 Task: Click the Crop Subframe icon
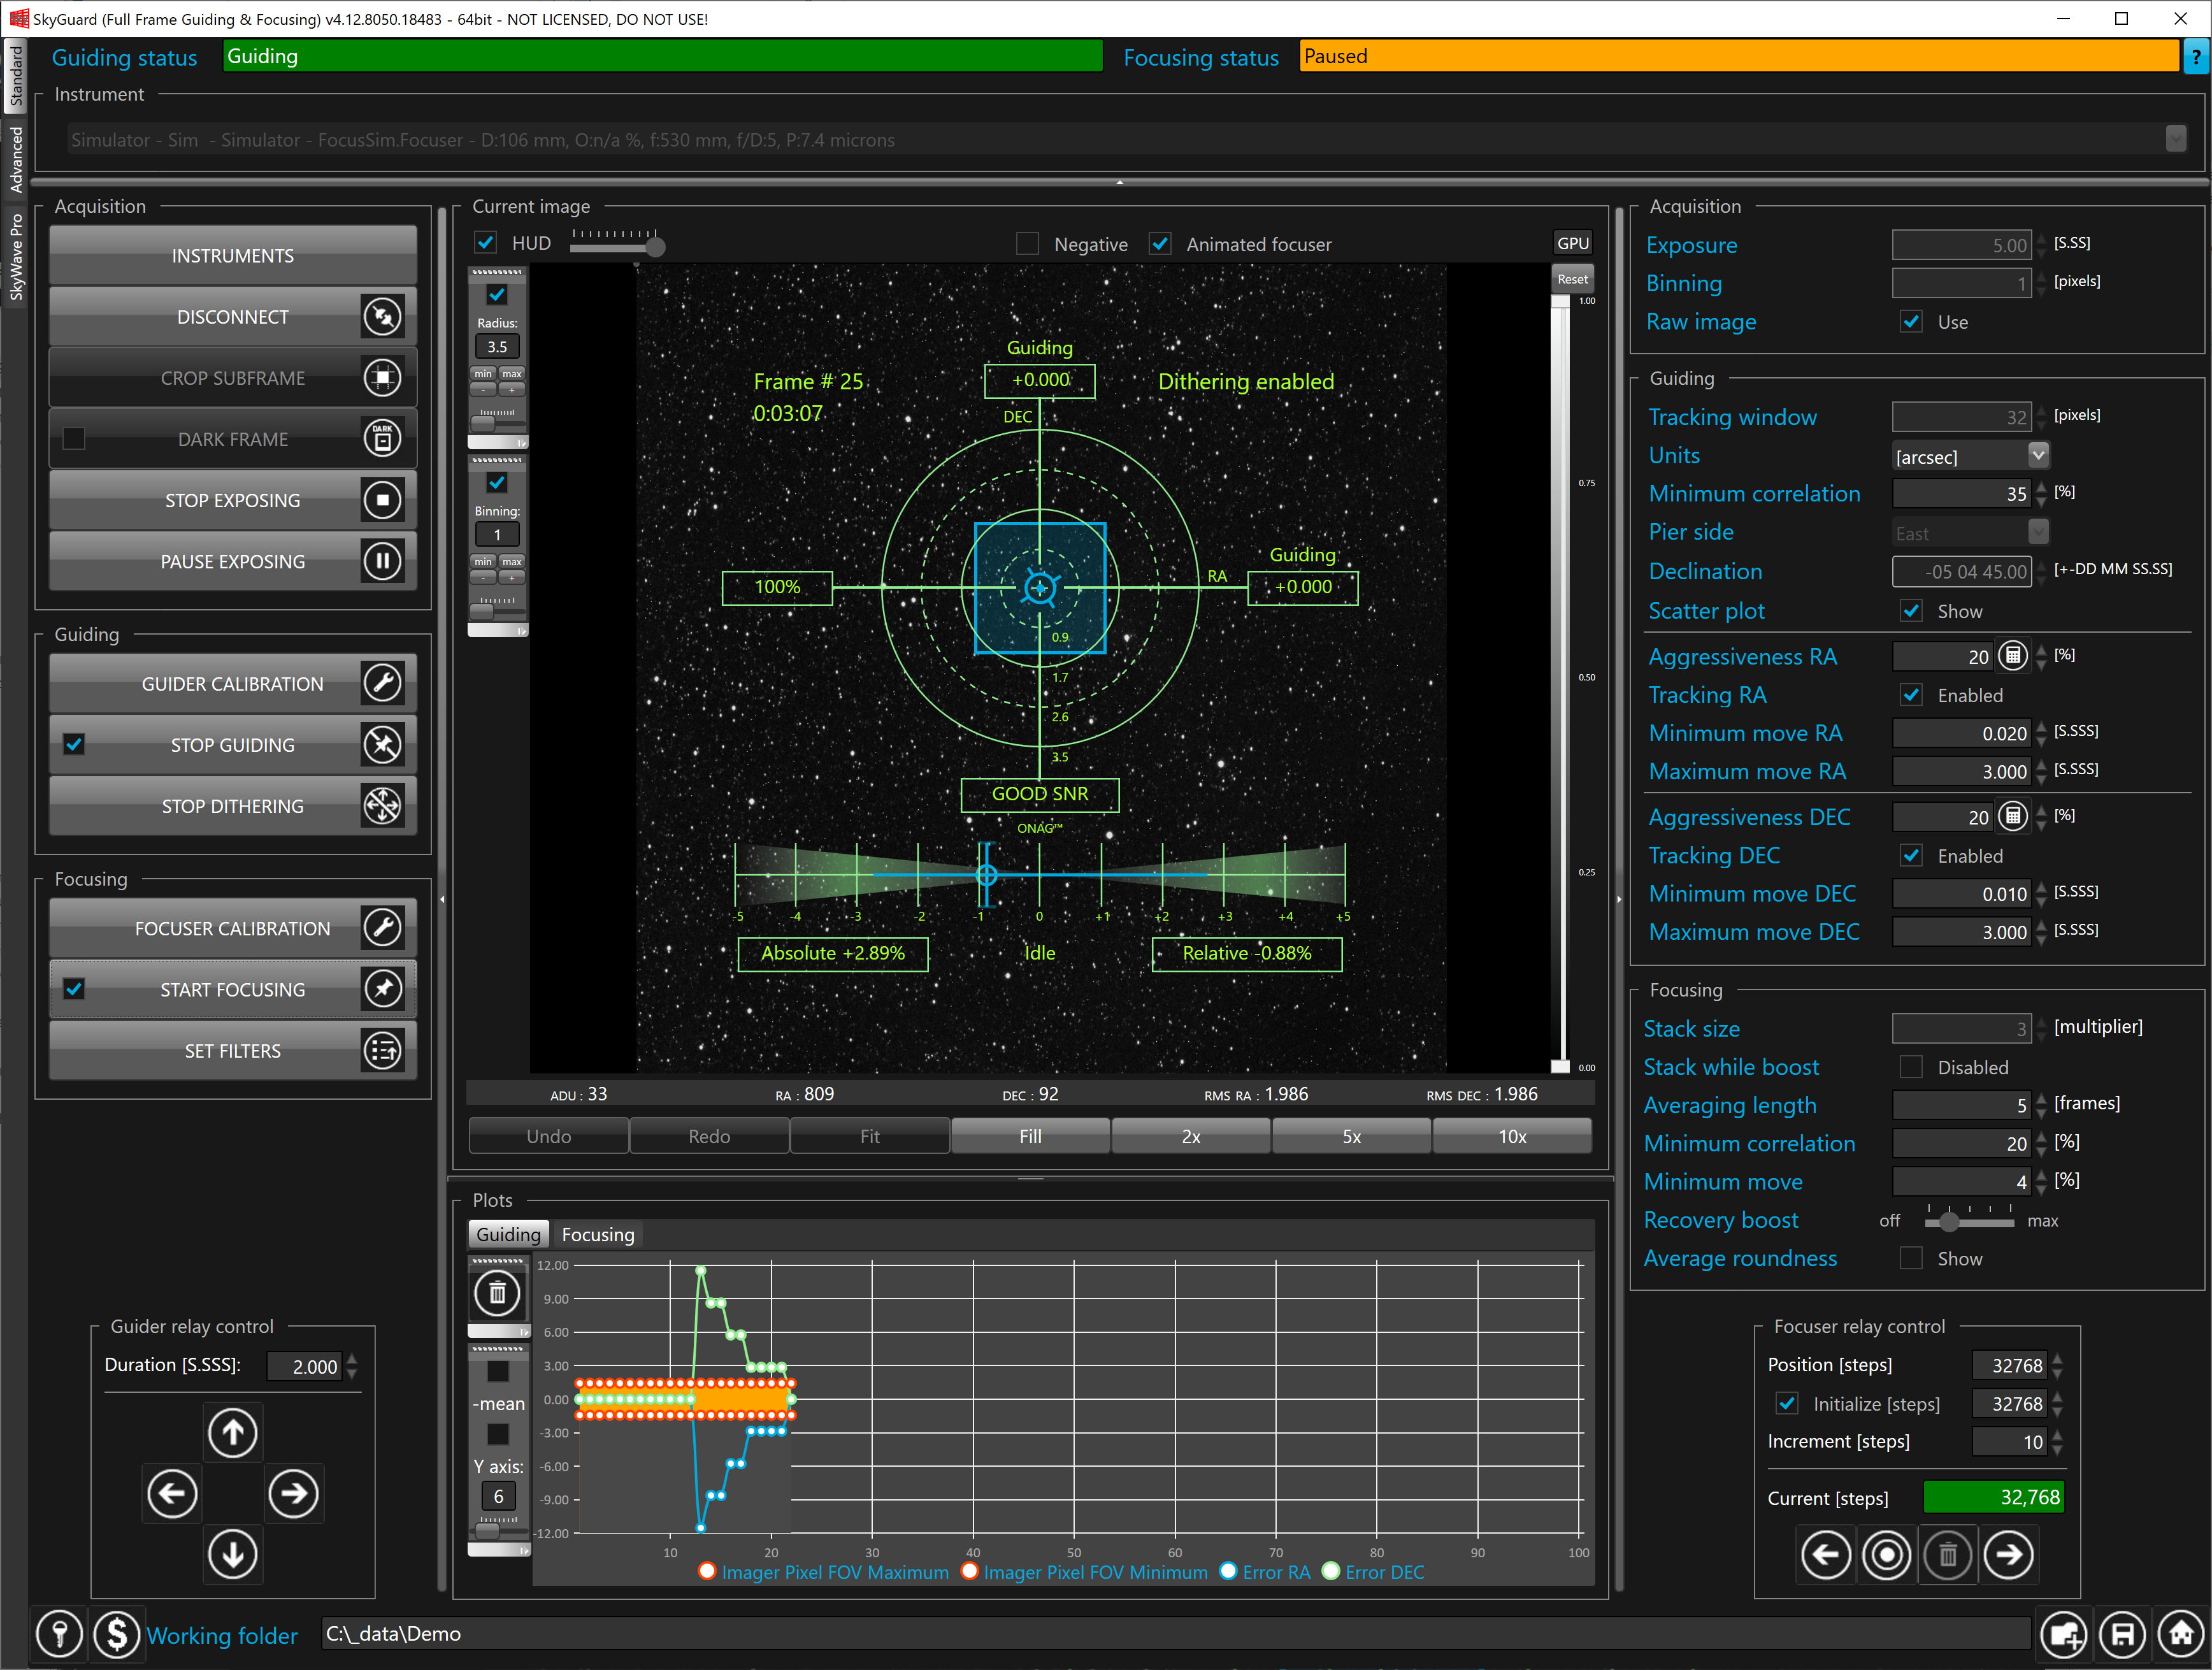click(382, 378)
